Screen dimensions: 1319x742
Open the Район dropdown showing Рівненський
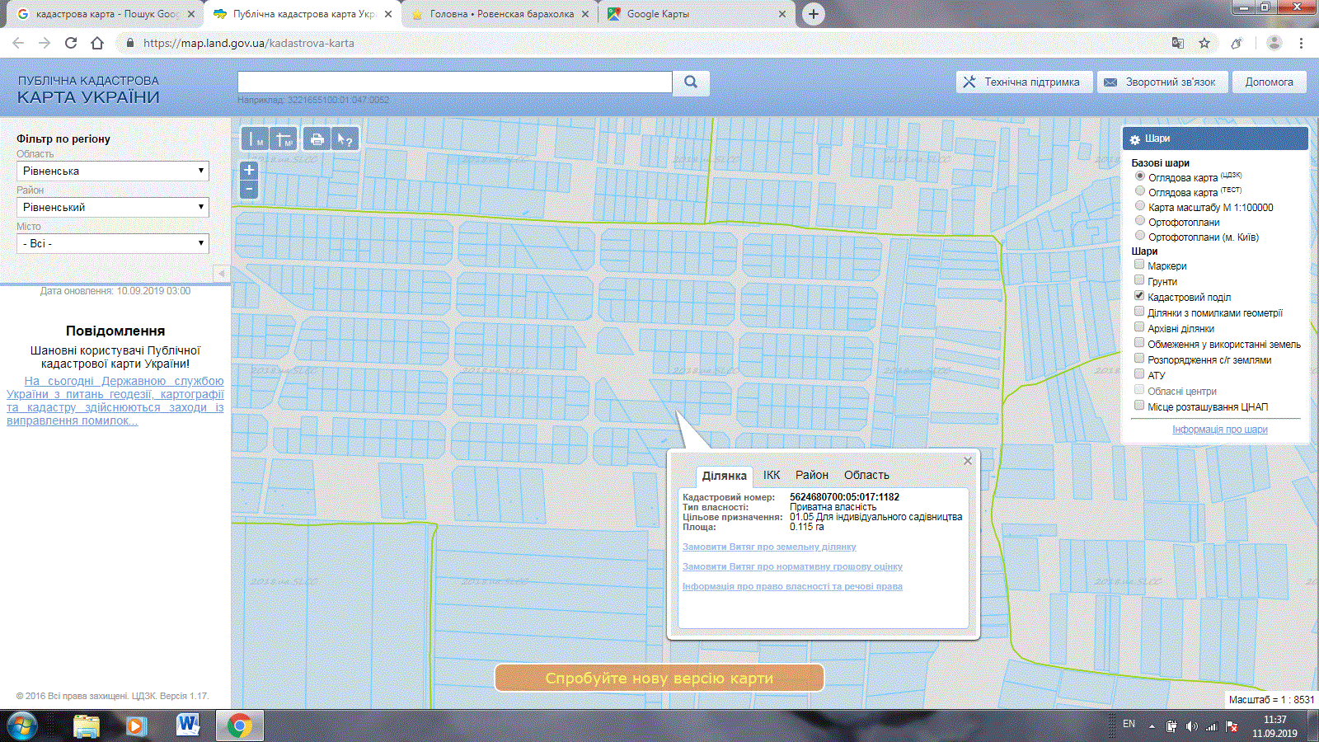(x=113, y=207)
